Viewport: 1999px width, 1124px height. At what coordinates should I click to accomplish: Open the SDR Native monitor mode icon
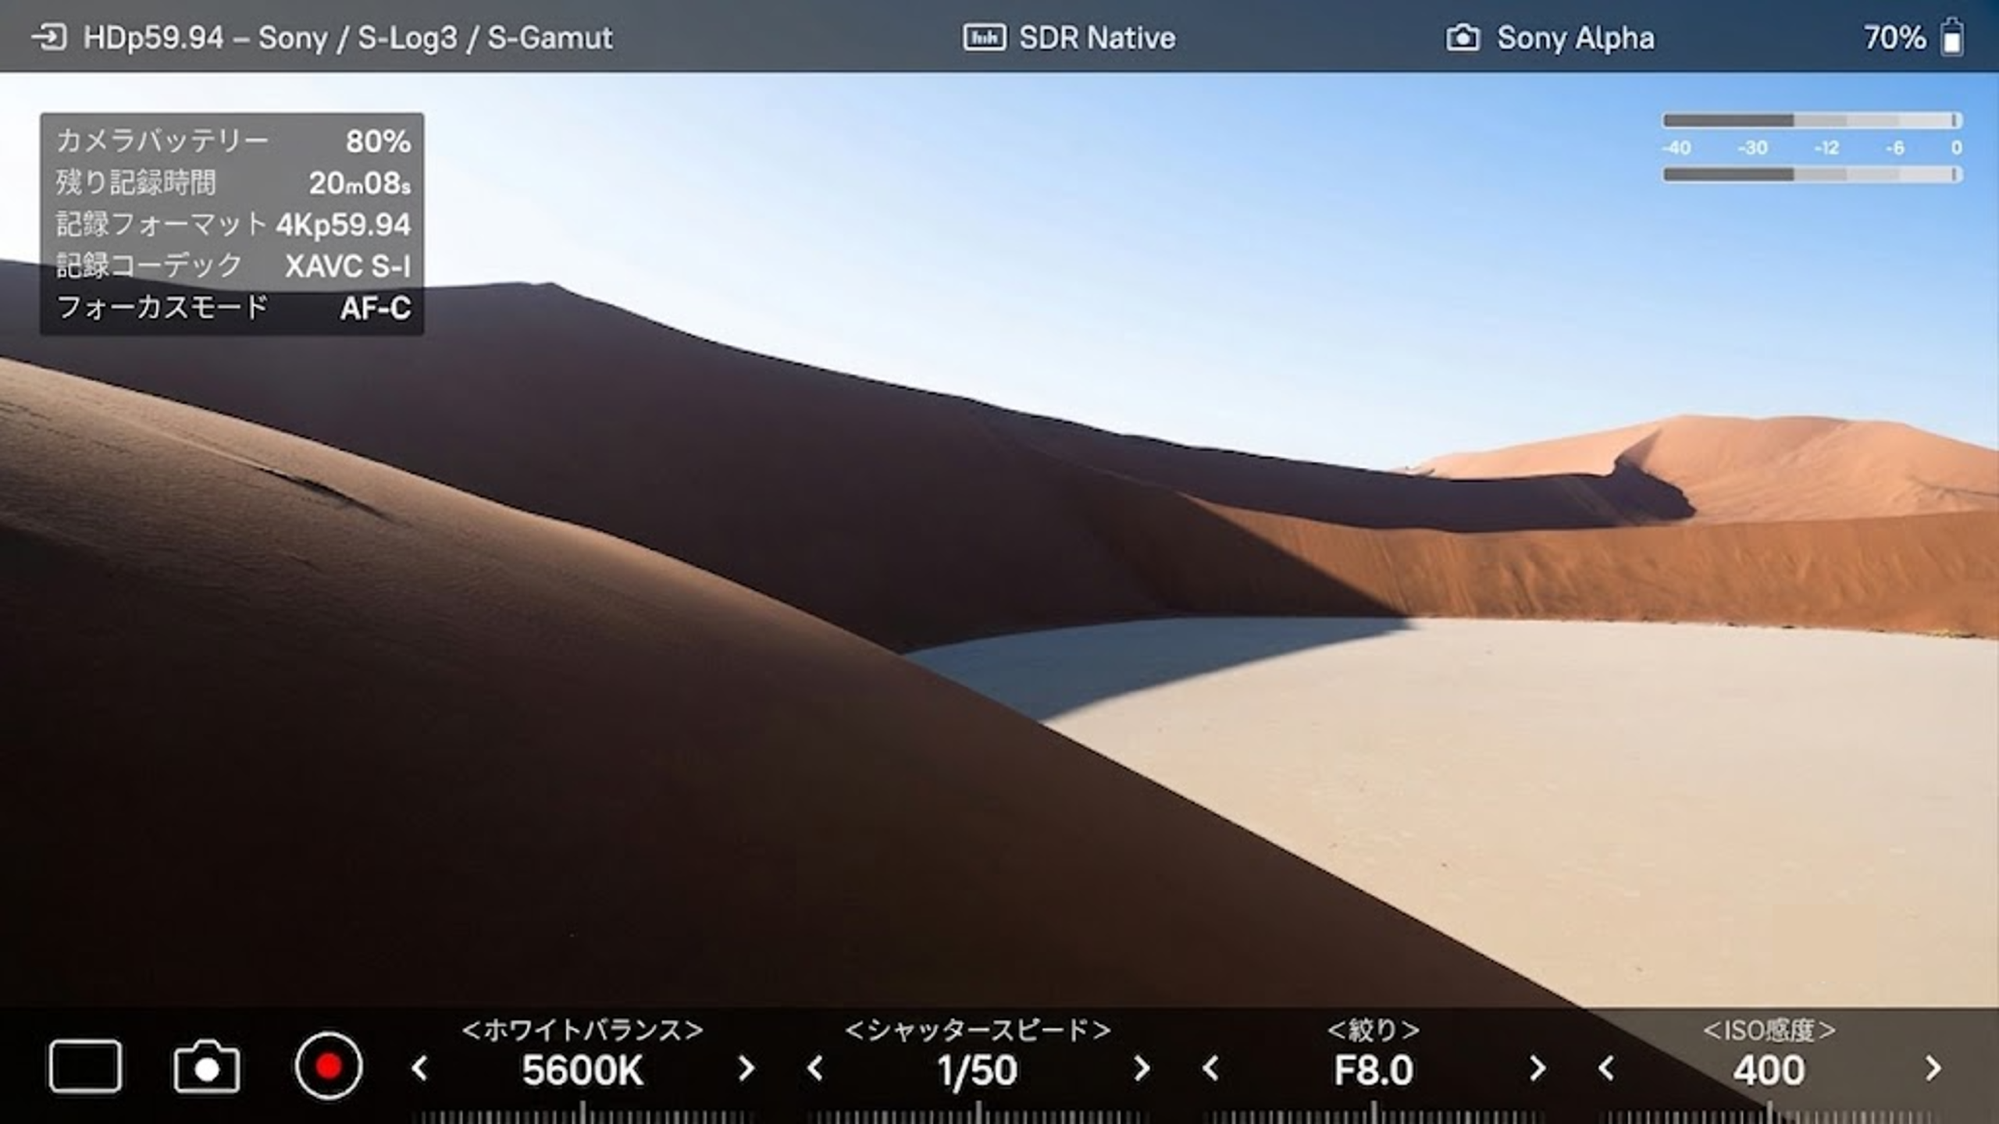(984, 37)
